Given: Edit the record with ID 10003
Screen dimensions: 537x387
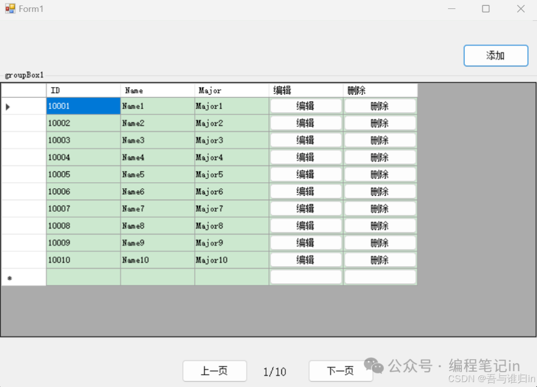Looking at the screenshot, I should coord(305,140).
